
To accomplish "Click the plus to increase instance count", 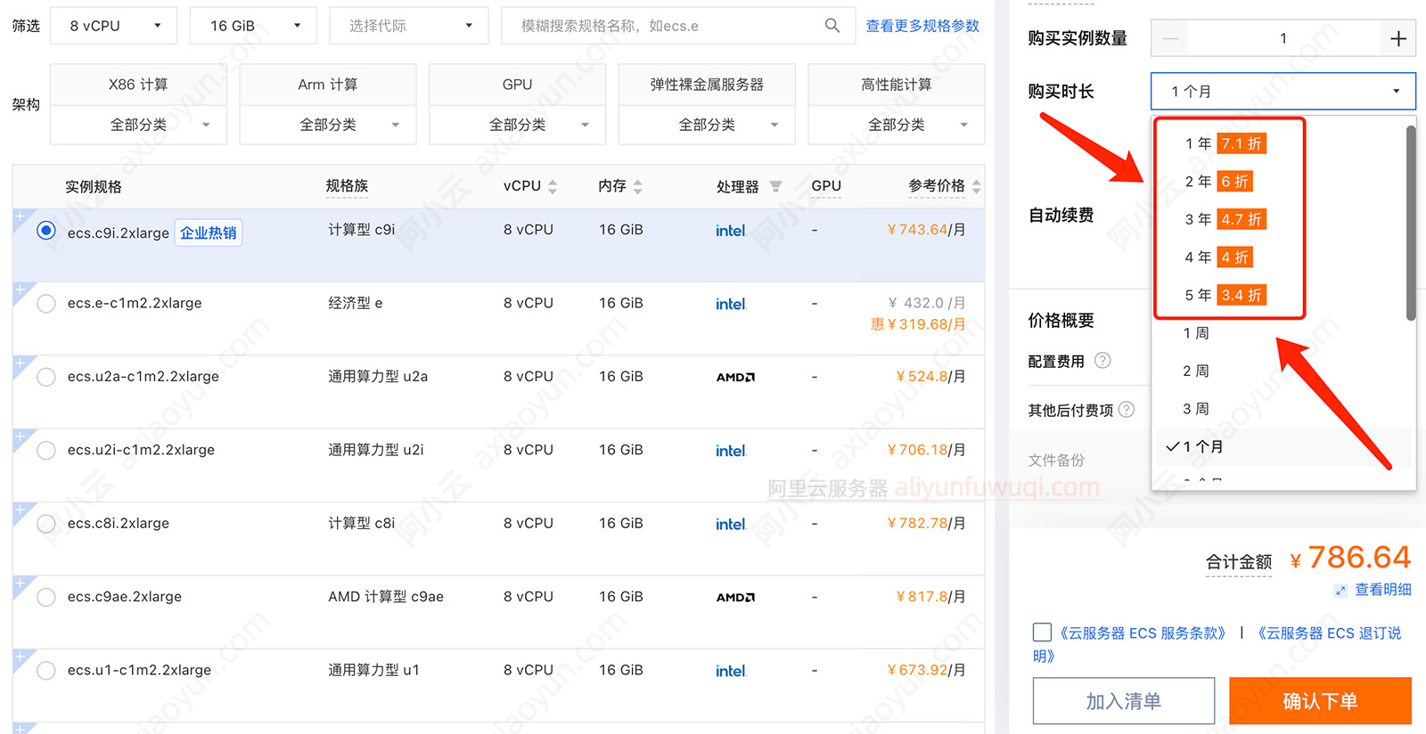I will [x=1398, y=38].
